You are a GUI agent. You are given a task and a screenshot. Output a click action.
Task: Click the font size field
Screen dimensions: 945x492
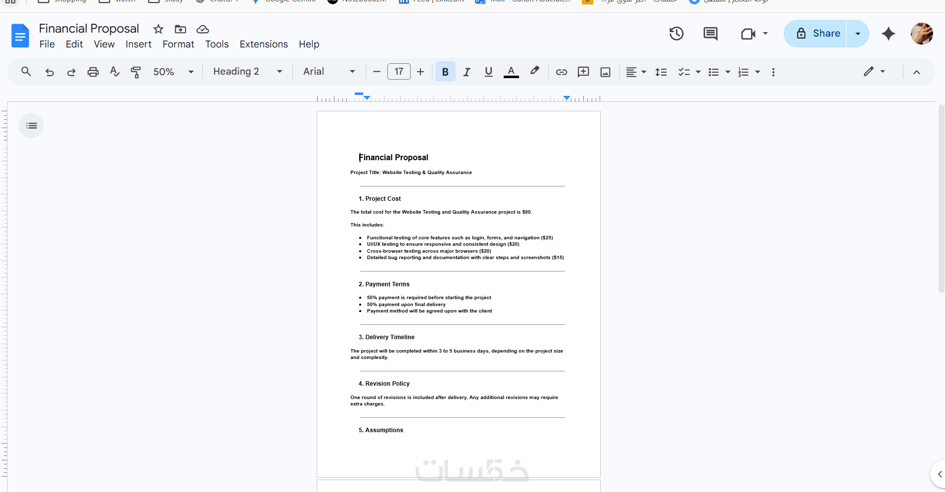399,72
